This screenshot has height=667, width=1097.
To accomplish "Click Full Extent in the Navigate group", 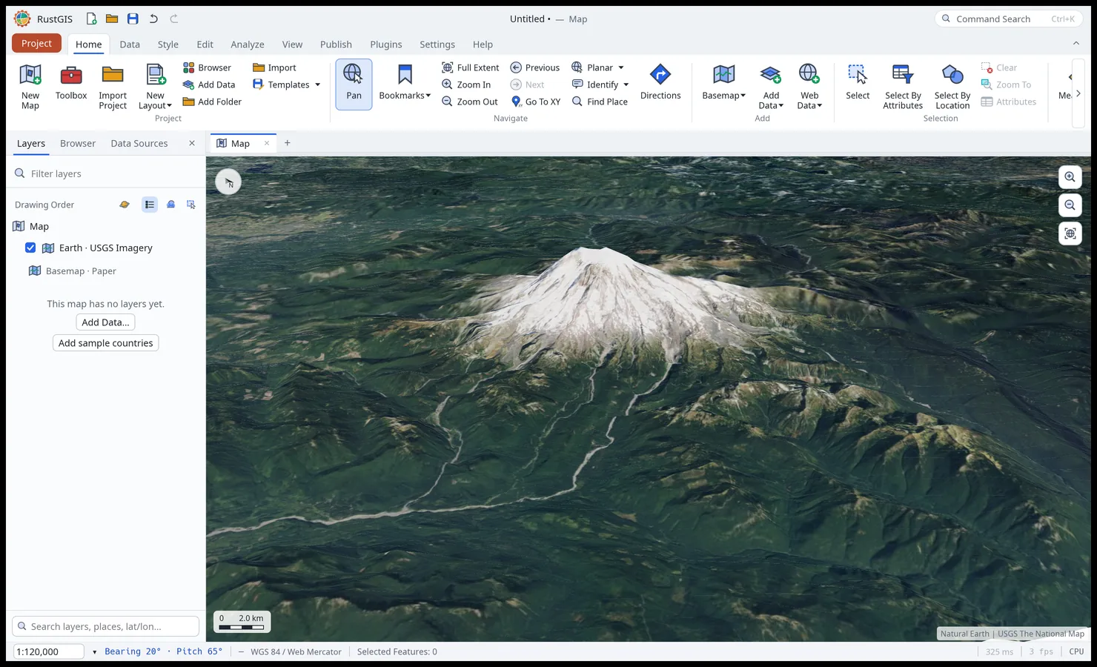I will (x=471, y=67).
